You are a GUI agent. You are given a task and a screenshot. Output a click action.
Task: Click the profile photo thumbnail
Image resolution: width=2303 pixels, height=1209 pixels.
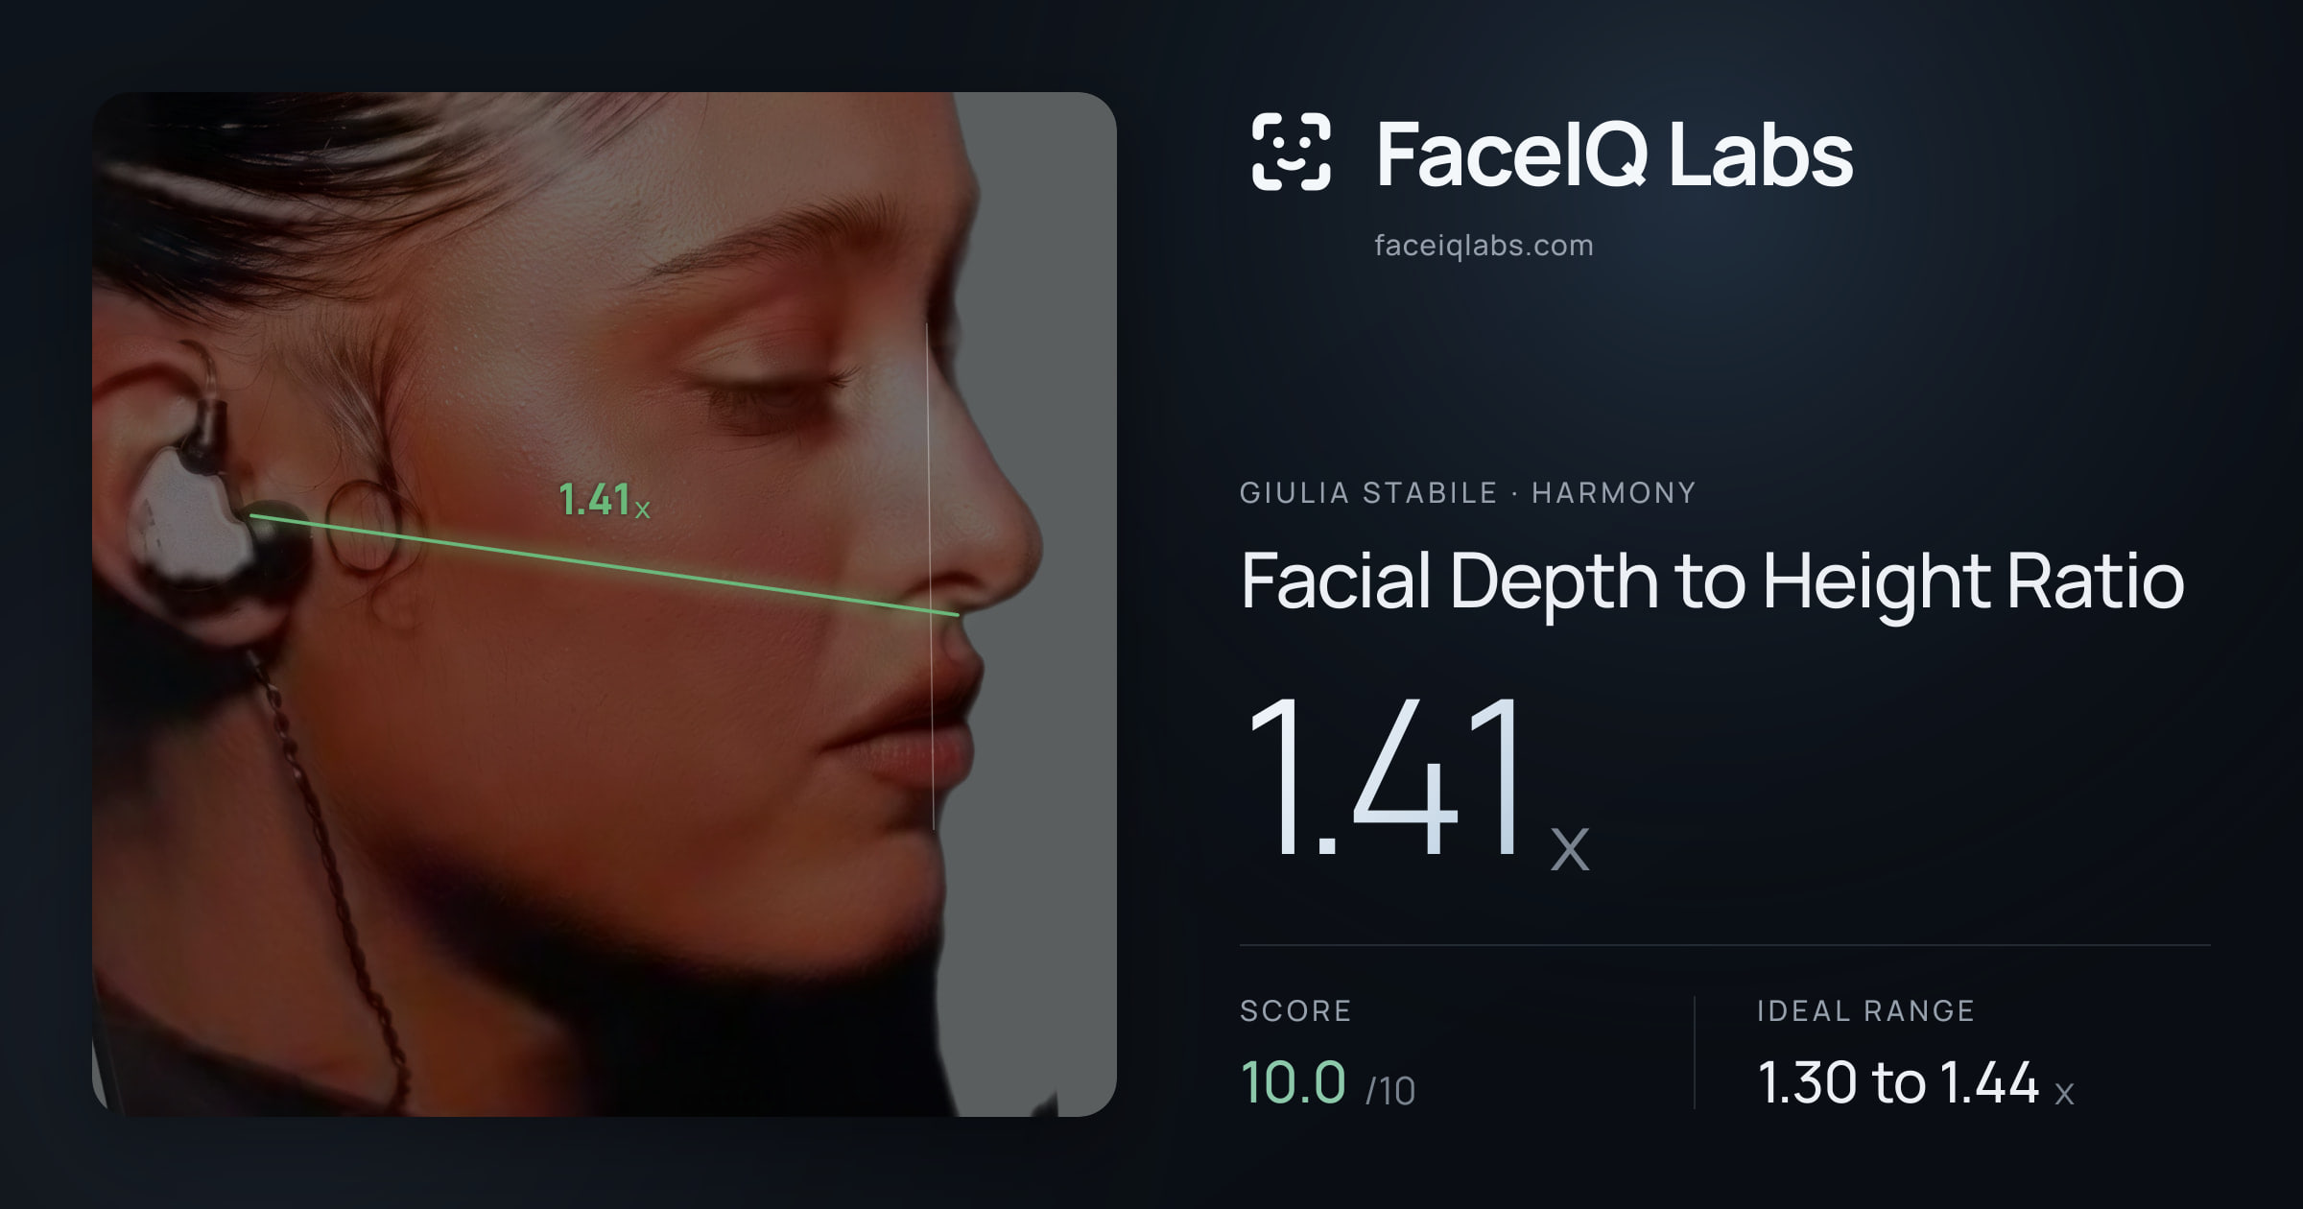pyautogui.click(x=605, y=604)
